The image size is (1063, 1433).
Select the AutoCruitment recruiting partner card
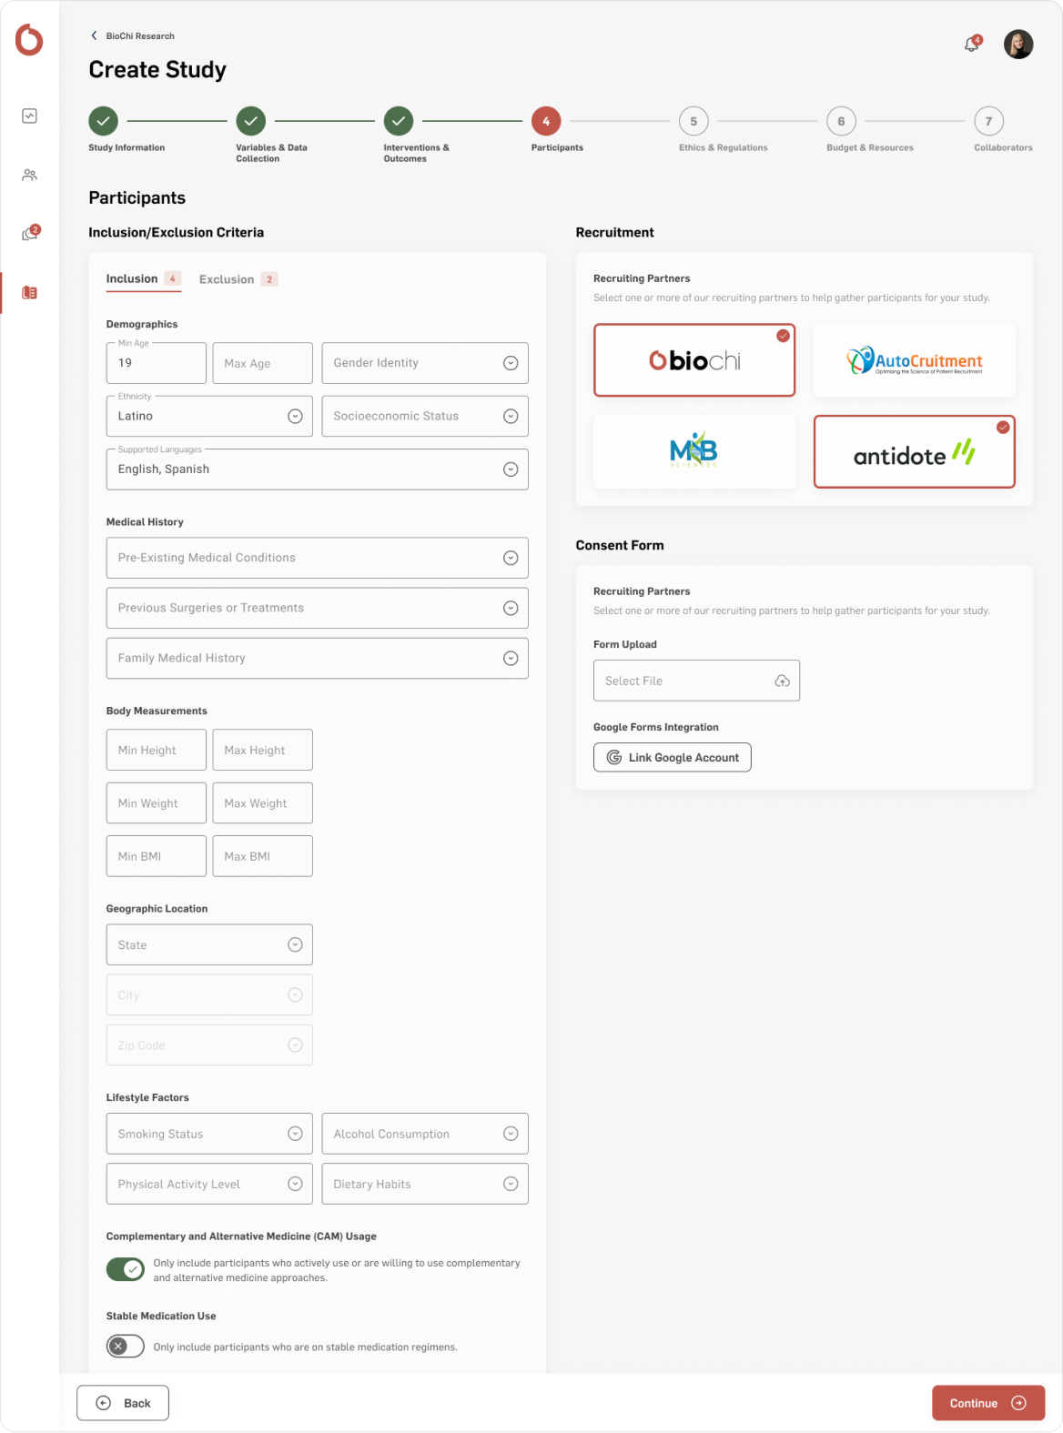click(x=914, y=360)
